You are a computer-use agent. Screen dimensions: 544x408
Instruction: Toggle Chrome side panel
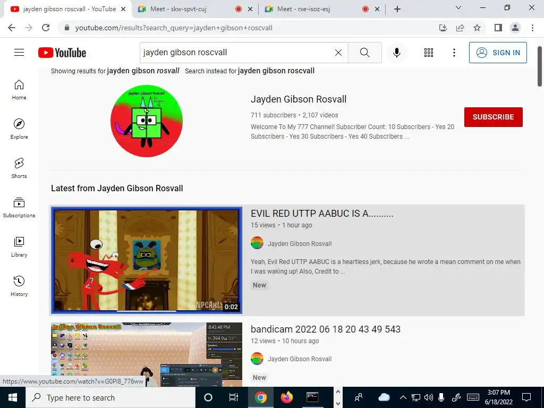[x=498, y=28]
